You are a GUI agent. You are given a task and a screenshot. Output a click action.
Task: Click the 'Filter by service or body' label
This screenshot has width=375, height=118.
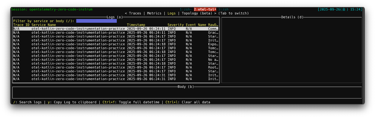[x=44, y=21]
